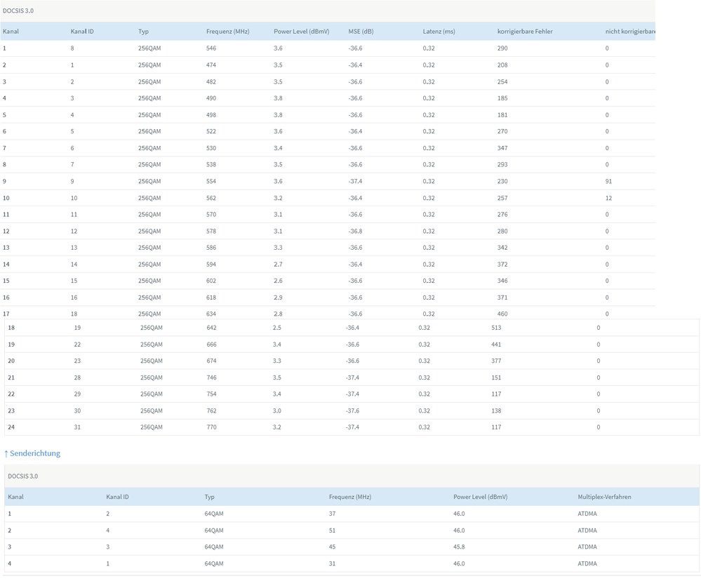Viewport: 701px width, 588px height.
Task: Click uncorrectable error value 91
Action: (x=608, y=181)
